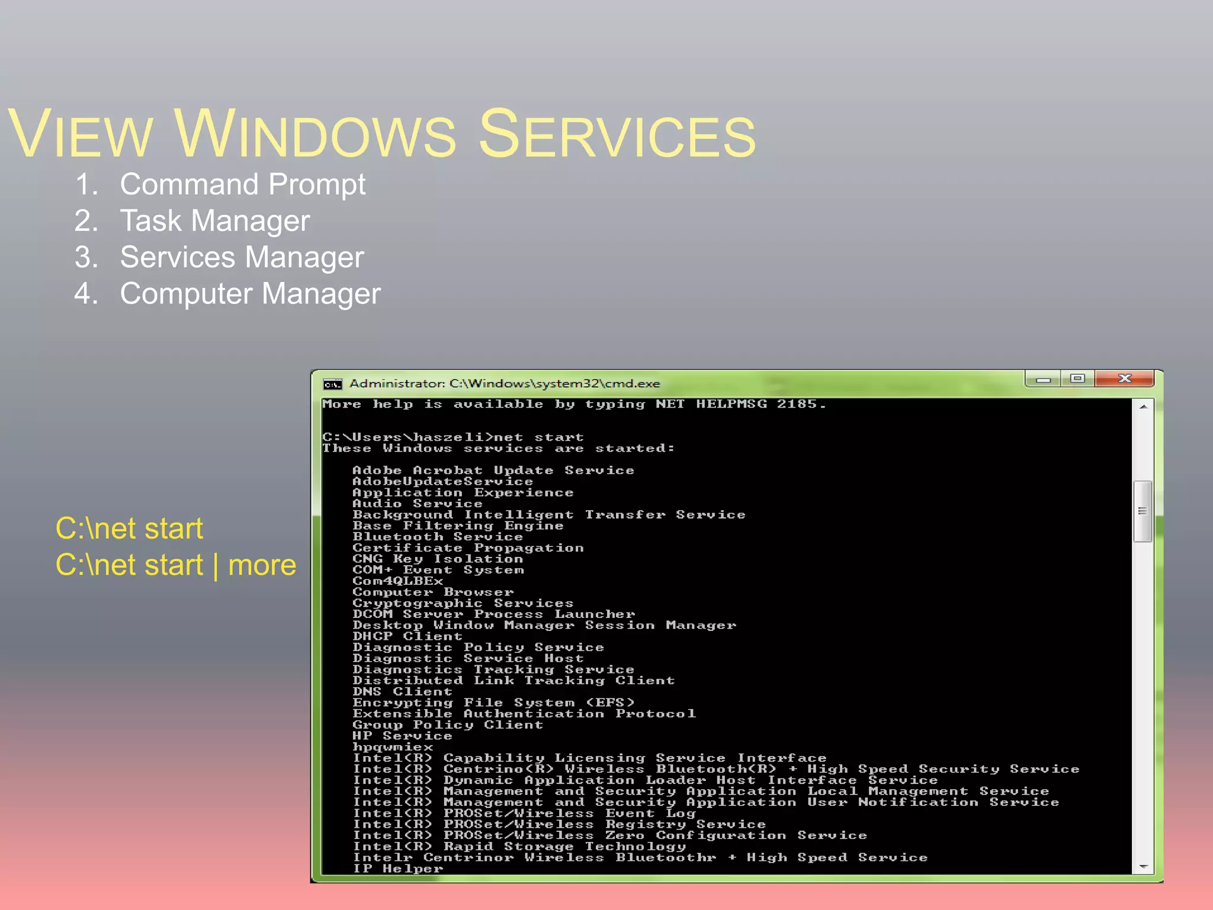This screenshot has height=910, width=1213.
Task: Click the 'AdobeUpdateService' line
Action: point(442,482)
